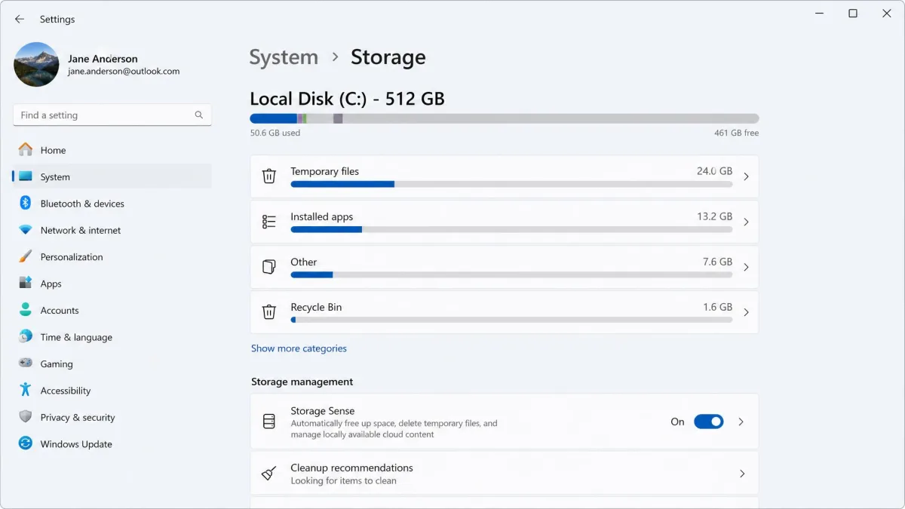Click the 50.6 GB used text
Image resolution: width=905 pixels, height=509 pixels.
tap(275, 133)
